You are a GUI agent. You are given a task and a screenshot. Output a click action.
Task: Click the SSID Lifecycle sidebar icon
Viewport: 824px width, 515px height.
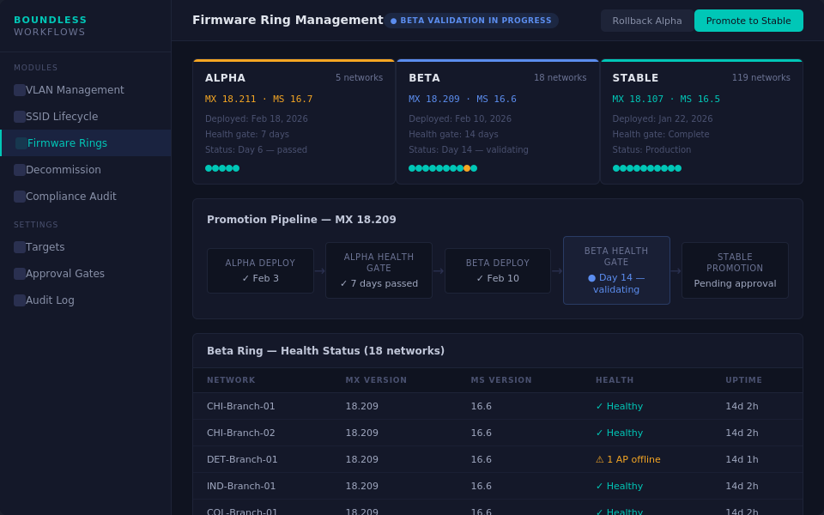point(20,117)
